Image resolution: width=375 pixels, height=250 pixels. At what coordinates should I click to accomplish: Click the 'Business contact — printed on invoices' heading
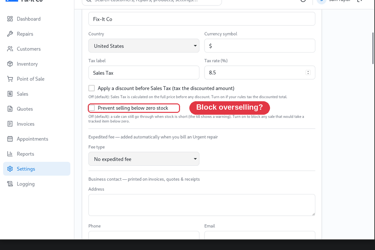point(144,179)
